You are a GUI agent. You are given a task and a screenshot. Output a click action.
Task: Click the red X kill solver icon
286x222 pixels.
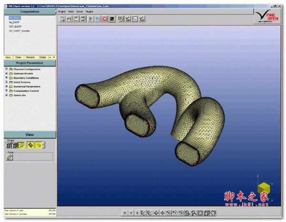click(x=105, y=19)
